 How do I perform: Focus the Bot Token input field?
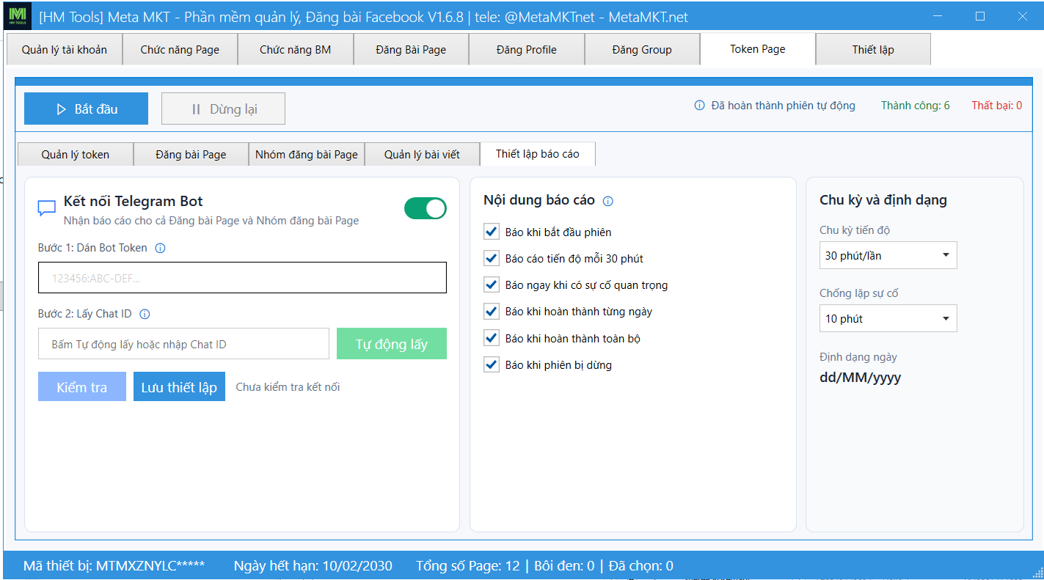(x=242, y=278)
